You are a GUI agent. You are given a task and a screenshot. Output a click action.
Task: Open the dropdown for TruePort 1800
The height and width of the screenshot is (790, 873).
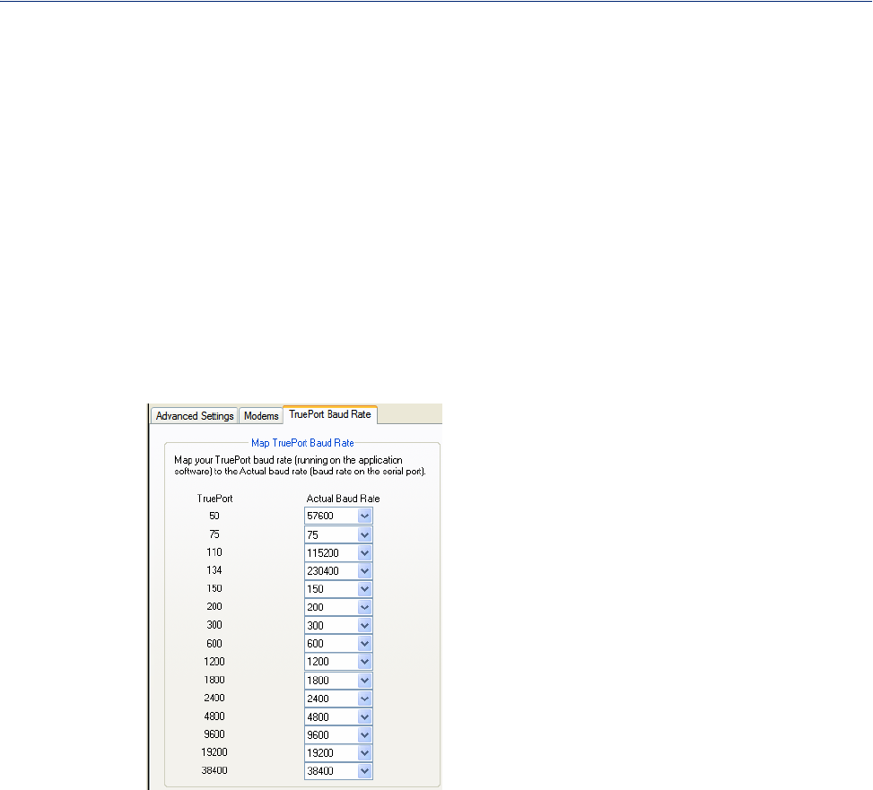364,681
